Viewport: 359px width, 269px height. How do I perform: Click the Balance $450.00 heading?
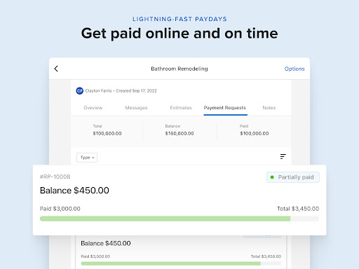coord(74,191)
